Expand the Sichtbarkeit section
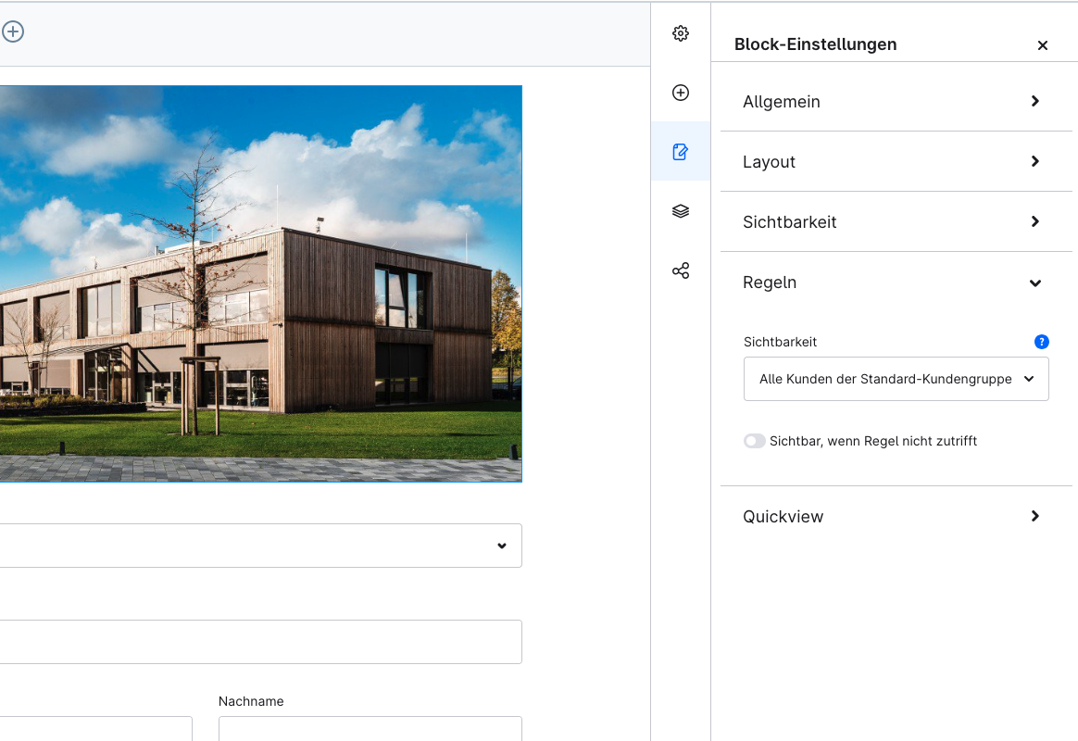The width and height of the screenshot is (1078, 741). [896, 222]
